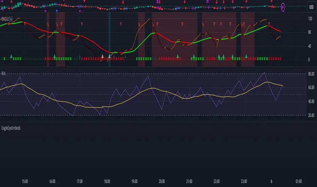Click the 15:00 label on time axis

pos(24,181)
